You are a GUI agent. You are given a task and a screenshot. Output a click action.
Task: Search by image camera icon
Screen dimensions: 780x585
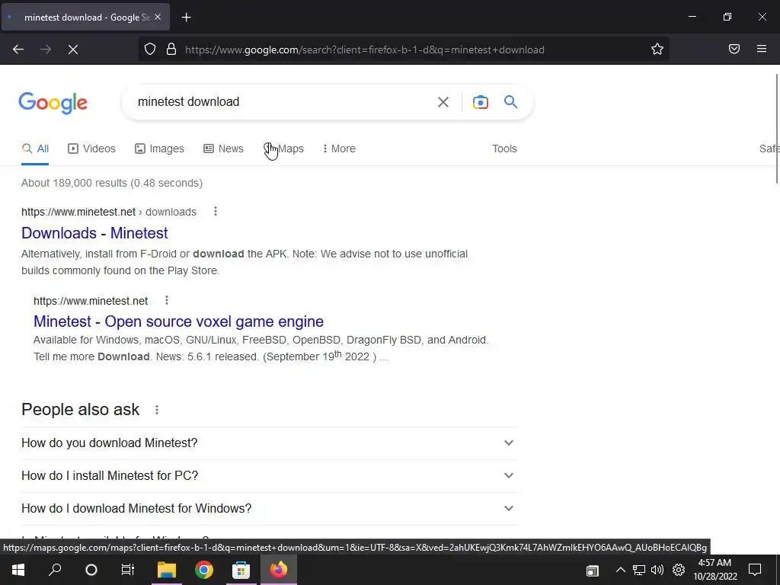pyautogui.click(x=480, y=102)
